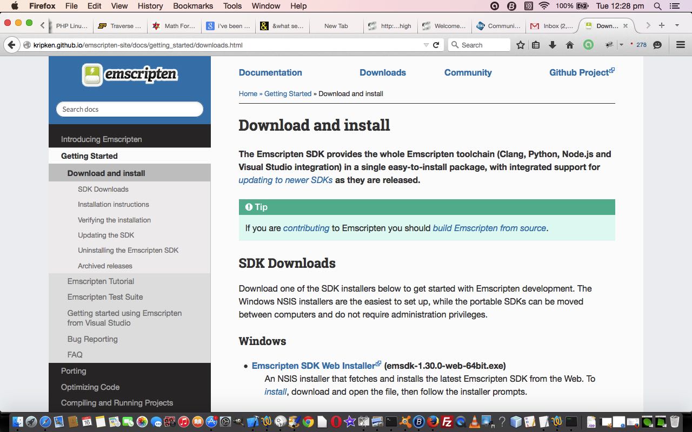Switch to the Inbox Gmail tab
692x432 pixels.
(x=551, y=26)
